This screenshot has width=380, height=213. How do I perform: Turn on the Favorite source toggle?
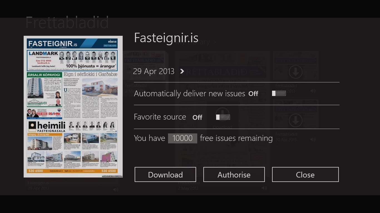click(x=223, y=117)
